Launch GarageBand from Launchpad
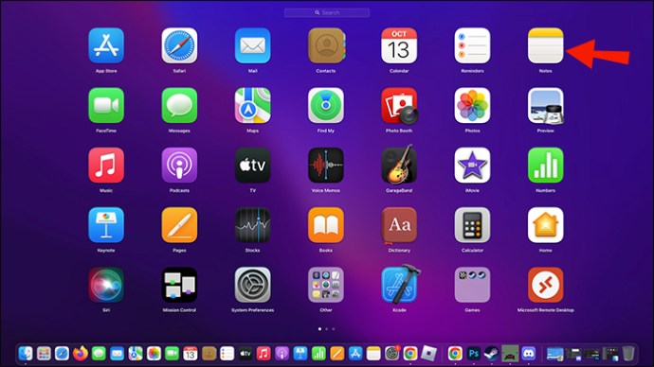Screen dimensions: 654x367 (399, 166)
